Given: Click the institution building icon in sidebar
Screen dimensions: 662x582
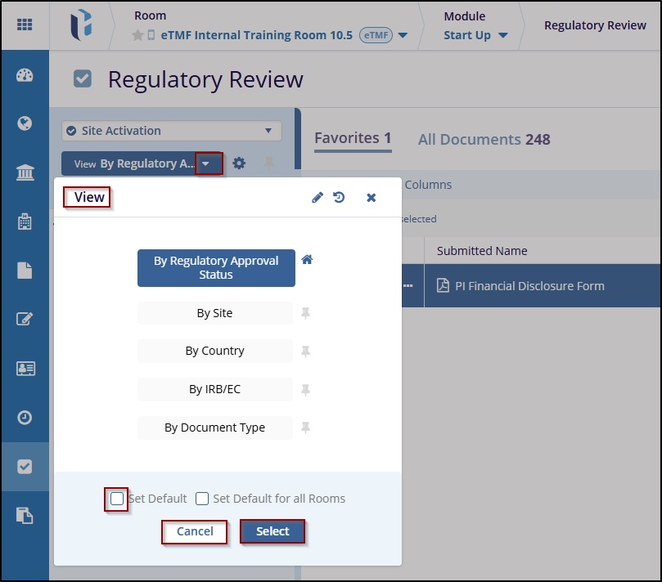Looking at the screenshot, I should click(x=25, y=172).
